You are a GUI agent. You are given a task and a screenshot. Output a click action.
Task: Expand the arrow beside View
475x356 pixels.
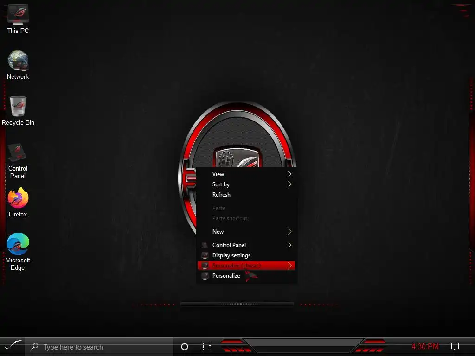click(x=289, y=174)
